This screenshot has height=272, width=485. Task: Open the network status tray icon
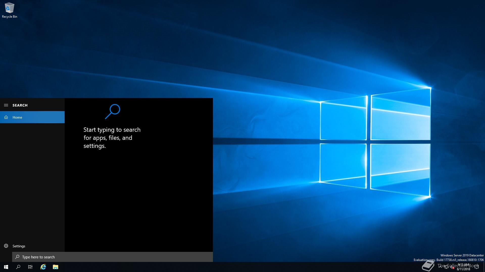(446, 267)
